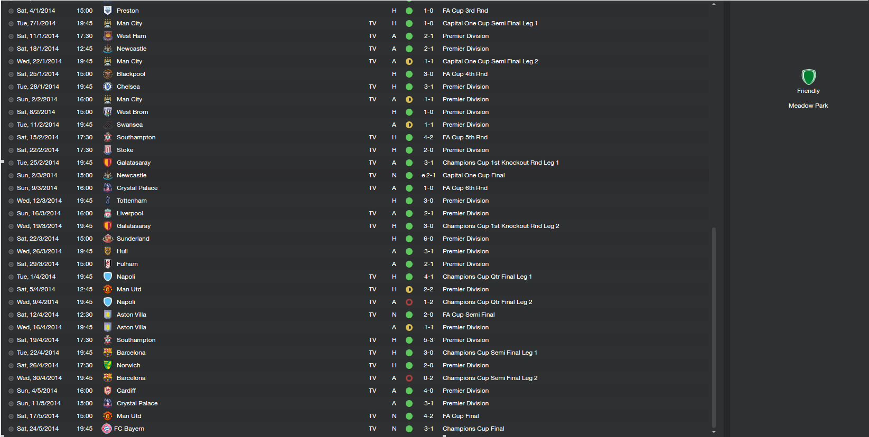Image resolution: width=869 pixels, height=437 pixels.
Task: Click the Chelsea club badge icon
Action: (x=108, y=87)
